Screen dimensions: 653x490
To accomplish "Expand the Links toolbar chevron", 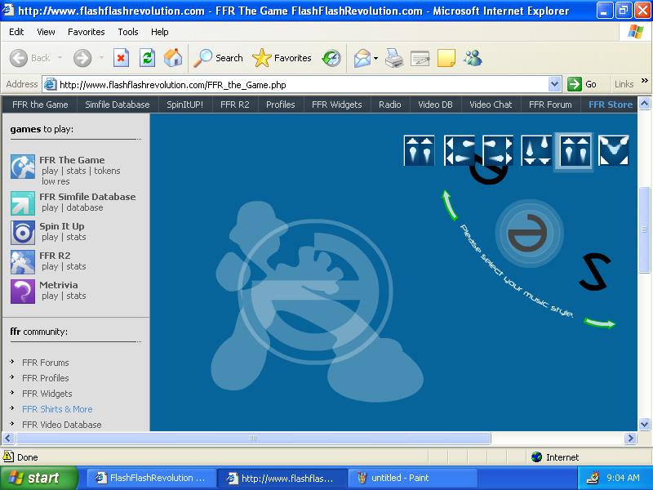I will click(645, 80).
